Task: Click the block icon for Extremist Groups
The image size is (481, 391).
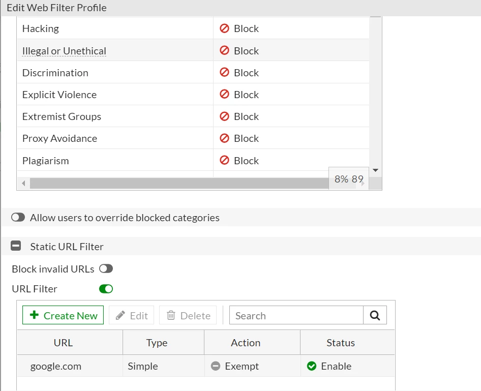Action: [x=224, y=116]
